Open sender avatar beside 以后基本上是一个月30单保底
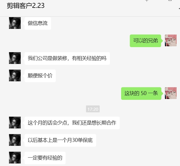Viewport: 180px width, 166px height. point(15,140)
